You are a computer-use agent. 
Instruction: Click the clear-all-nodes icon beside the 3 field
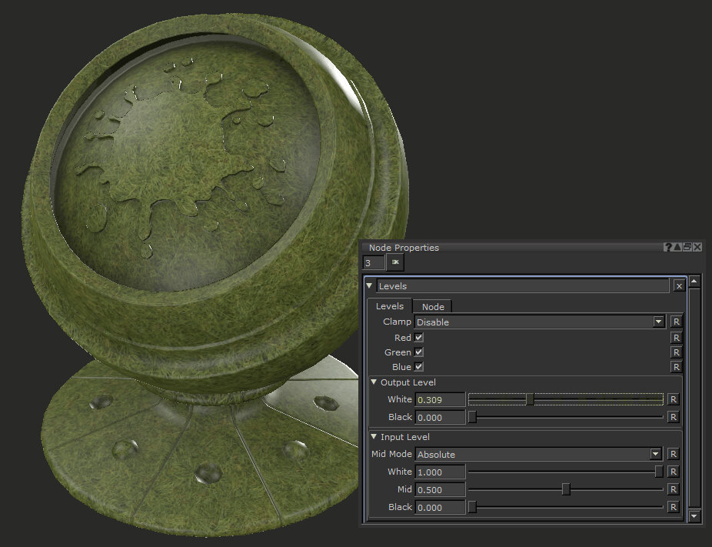(395, 262)
